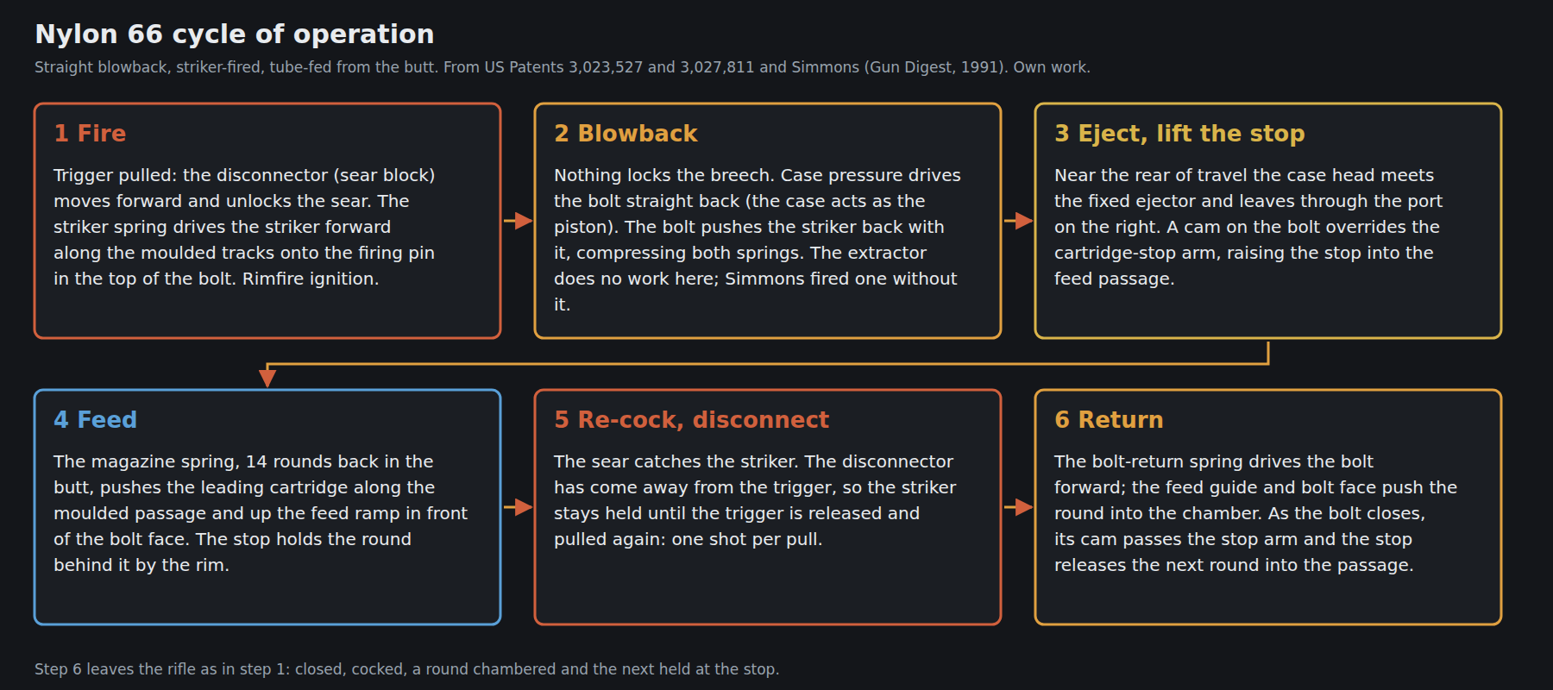Image resolution: width=1553 pixels, height=690 pixels.
Task: Click the Blowback step description paragraph
Action: click(758, 240)
